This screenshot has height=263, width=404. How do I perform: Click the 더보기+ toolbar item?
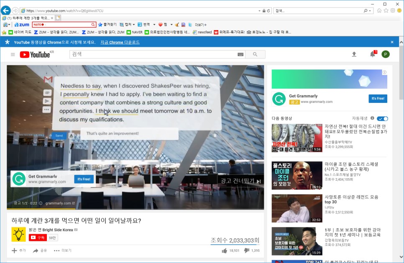pyautogui.click(x=201, y=25)
